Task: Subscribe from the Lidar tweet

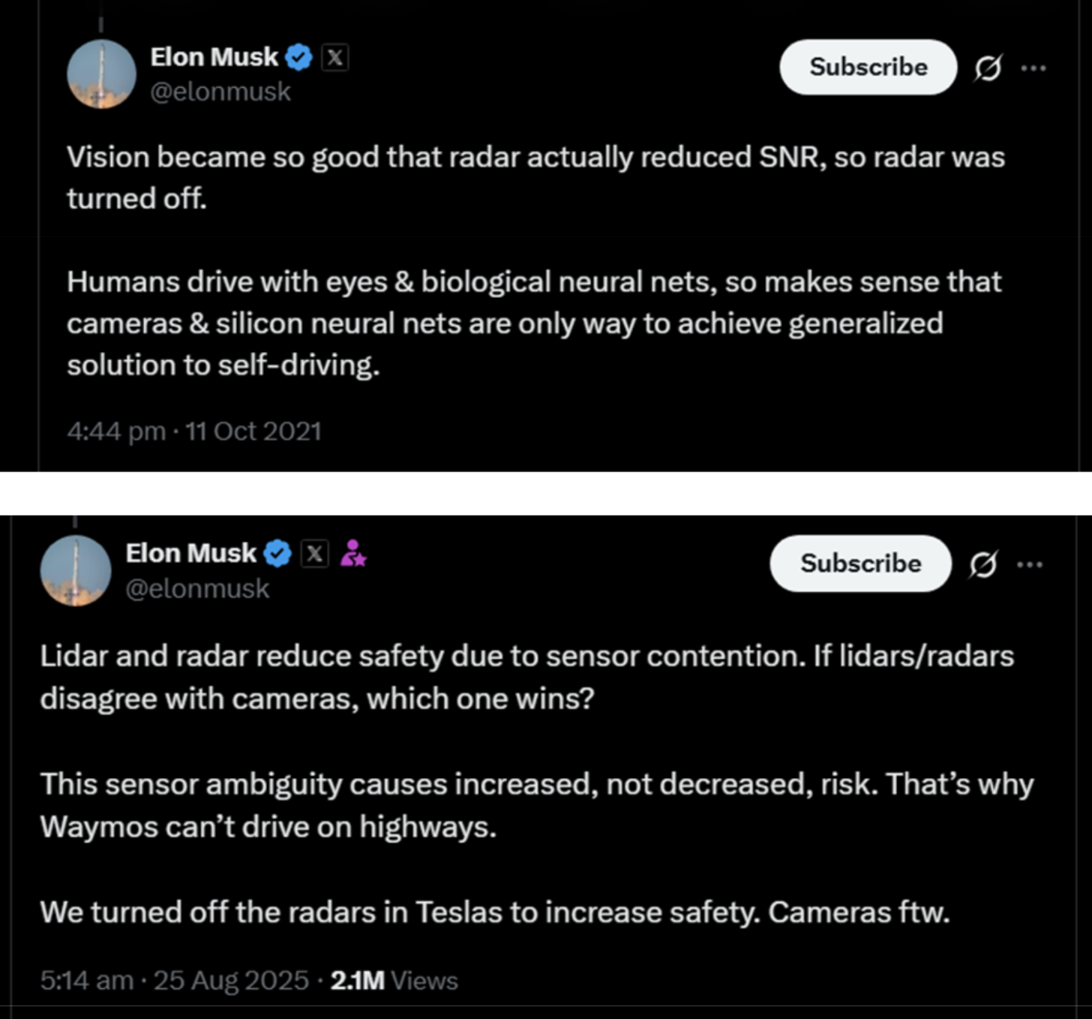Action: tap(860, 564)
